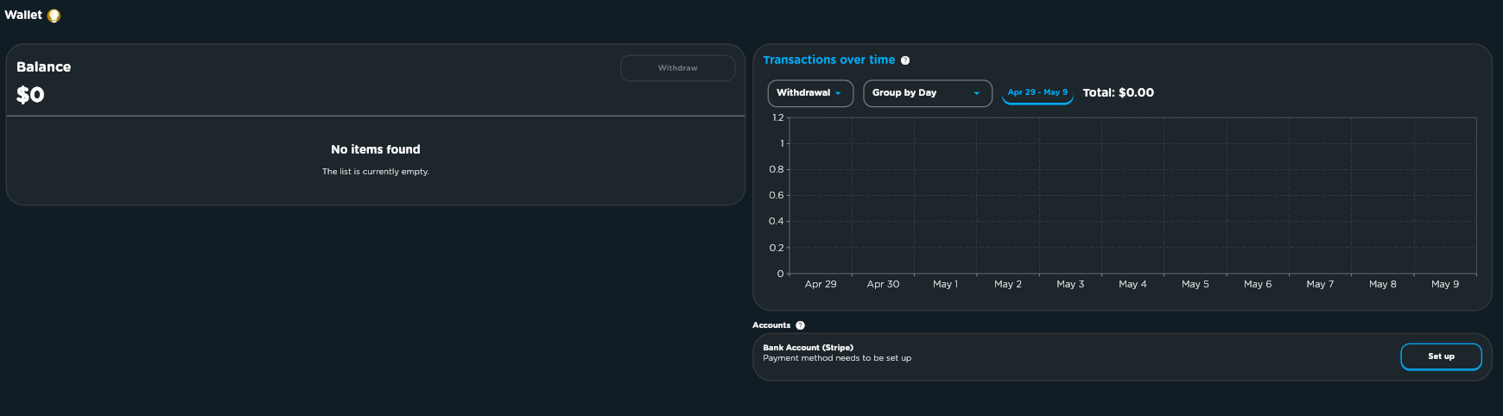Image resolution: width=1503 pixels, height=416 pixels.
Task: Click the Transactions over time heading
Action: coord(829,60)
